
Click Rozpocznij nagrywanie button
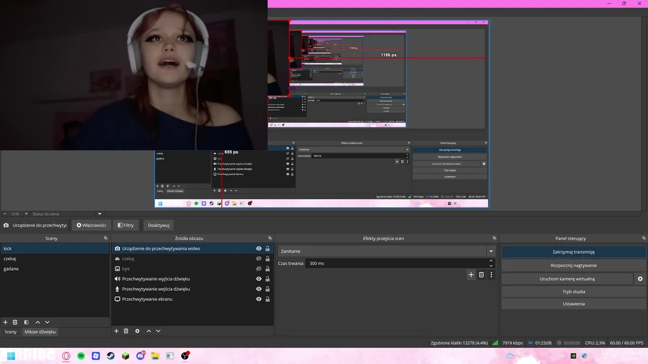574,265
